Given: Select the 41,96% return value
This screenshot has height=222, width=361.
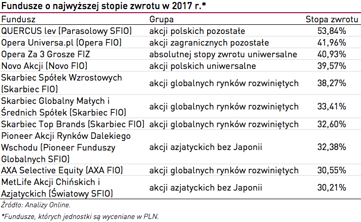Looking at the screenshot, I should coord(332,43).
